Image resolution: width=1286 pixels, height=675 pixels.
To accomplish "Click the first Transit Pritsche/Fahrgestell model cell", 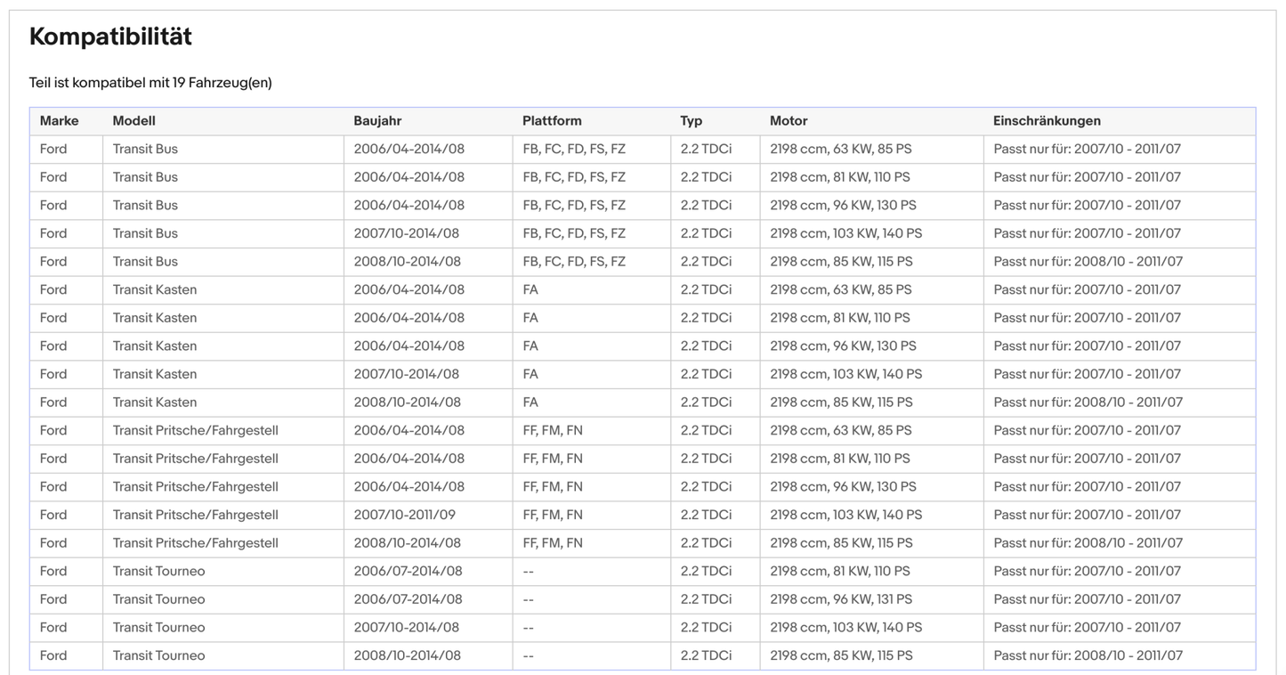I will coord(195,430).
